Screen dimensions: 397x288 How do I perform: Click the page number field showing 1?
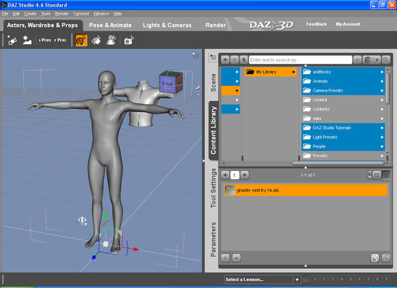pyautogui.click(x=235, y=175)
